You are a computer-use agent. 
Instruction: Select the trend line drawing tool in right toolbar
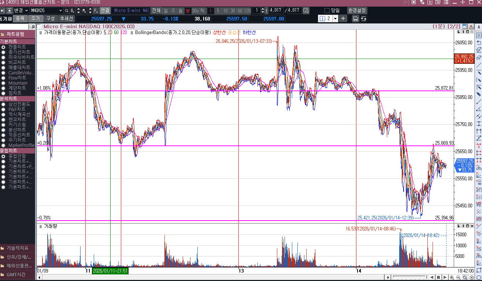click(478, 65)
